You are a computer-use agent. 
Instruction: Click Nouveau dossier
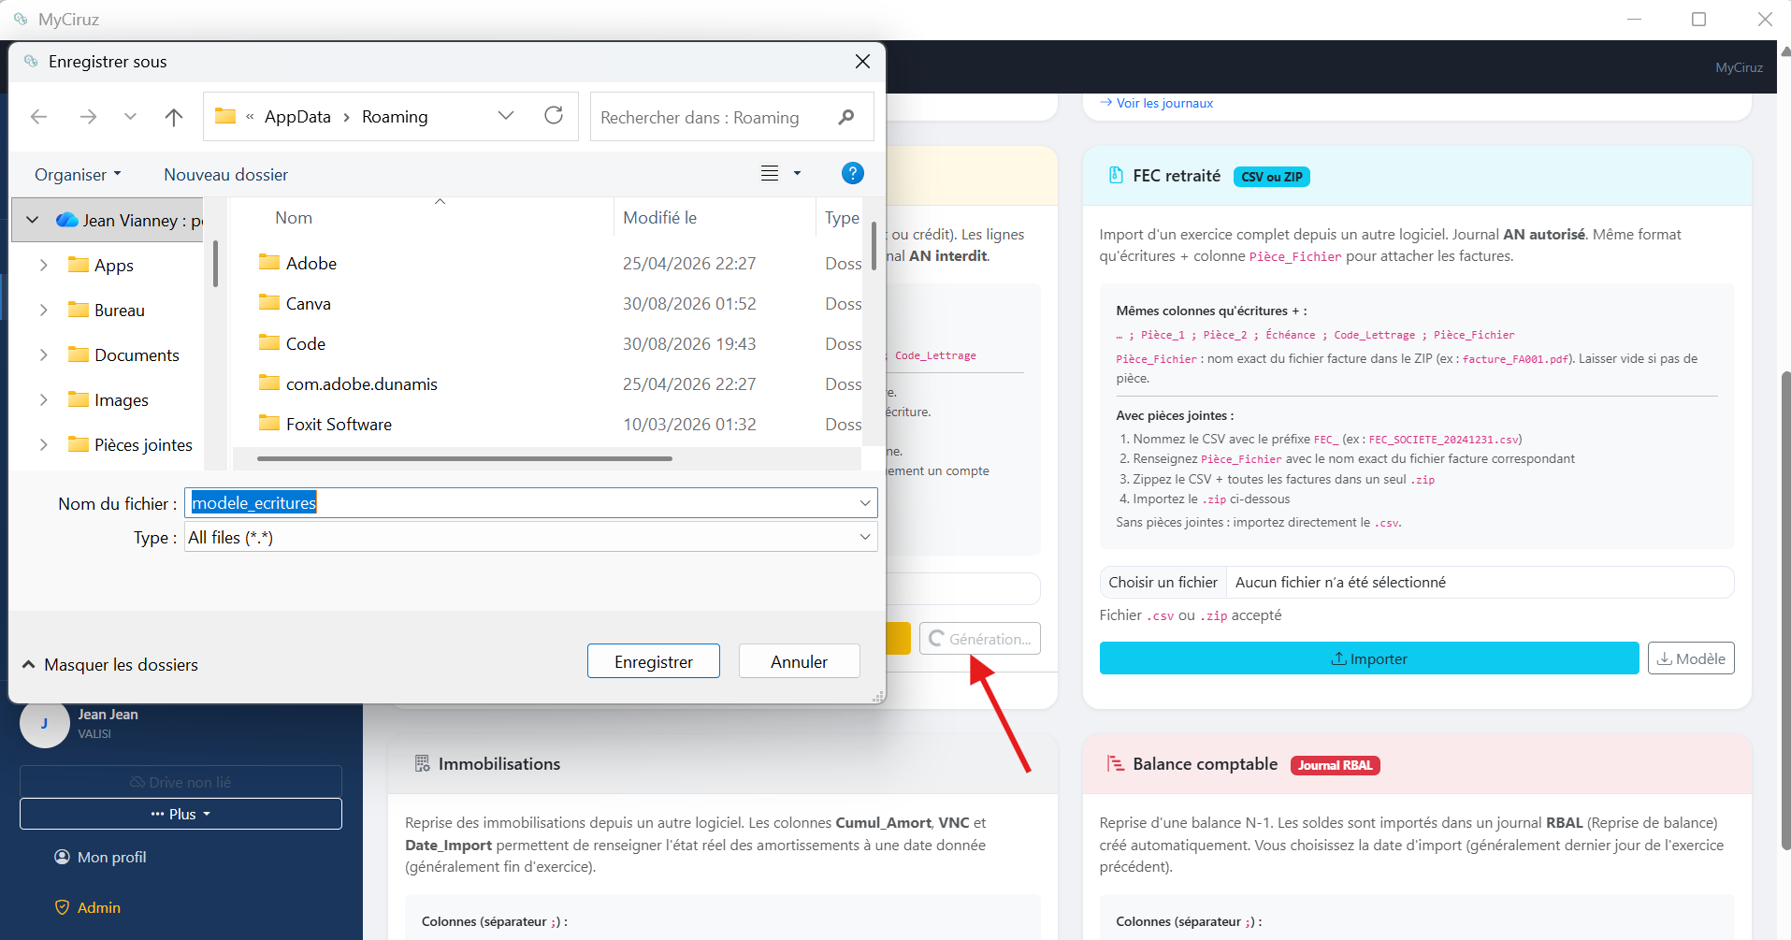click(226, 175)
